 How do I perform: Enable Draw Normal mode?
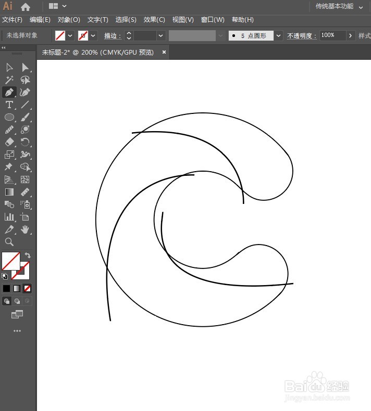tap(7, 301)
